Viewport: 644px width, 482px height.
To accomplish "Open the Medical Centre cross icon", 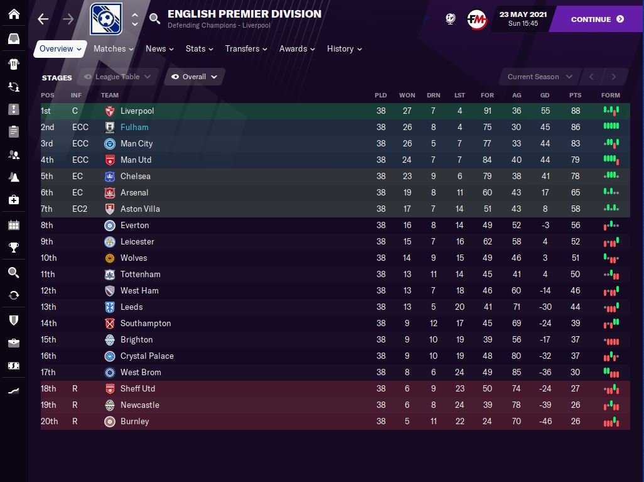I will tap(14, 200).
